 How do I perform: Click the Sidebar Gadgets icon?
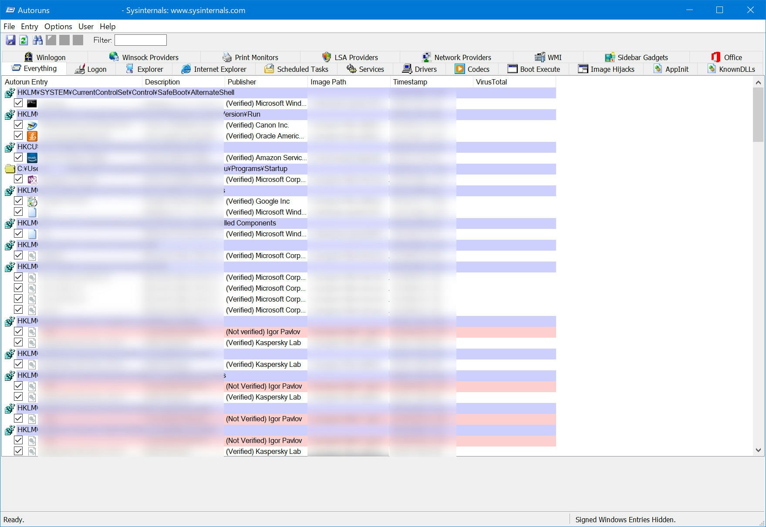[x=610, y=57]
